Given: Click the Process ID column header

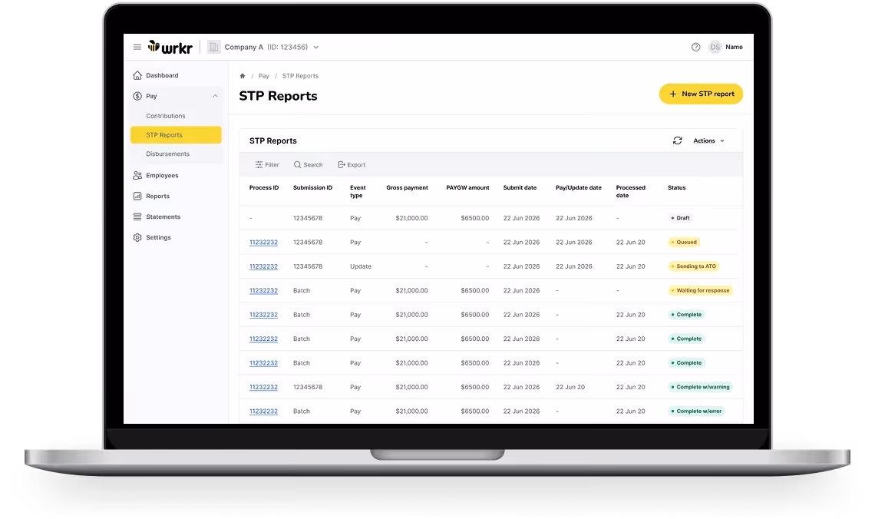Looking at the screenshot, I should pyautogui.click(x=264, y=187).
